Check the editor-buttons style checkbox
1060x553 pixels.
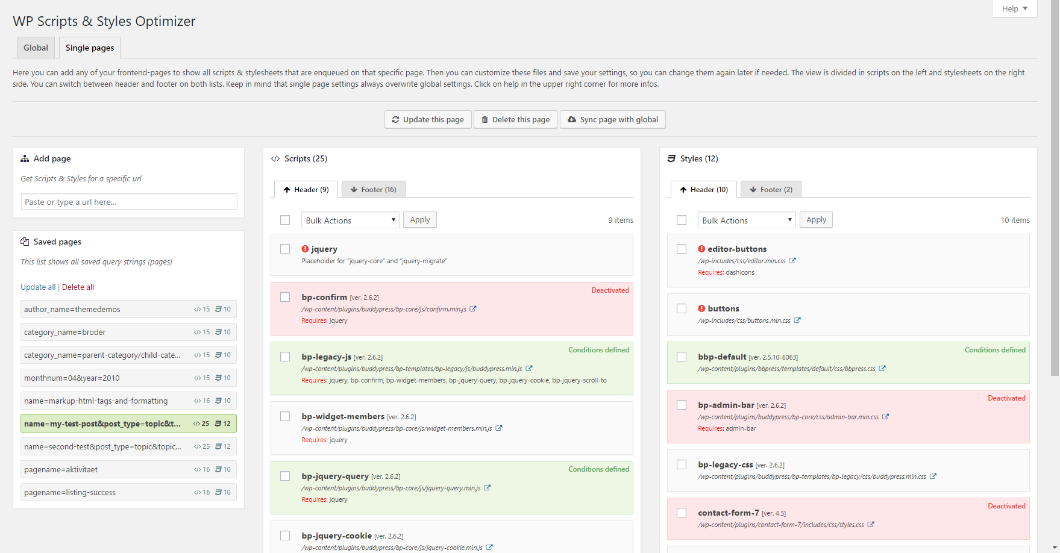pyautogui.click(x=682, y=249)
